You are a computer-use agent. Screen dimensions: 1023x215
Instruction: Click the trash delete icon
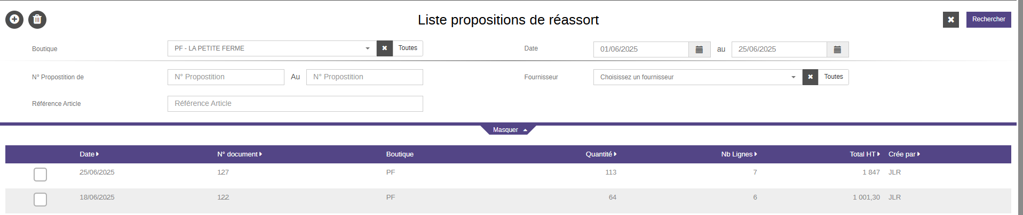[37, 20]
